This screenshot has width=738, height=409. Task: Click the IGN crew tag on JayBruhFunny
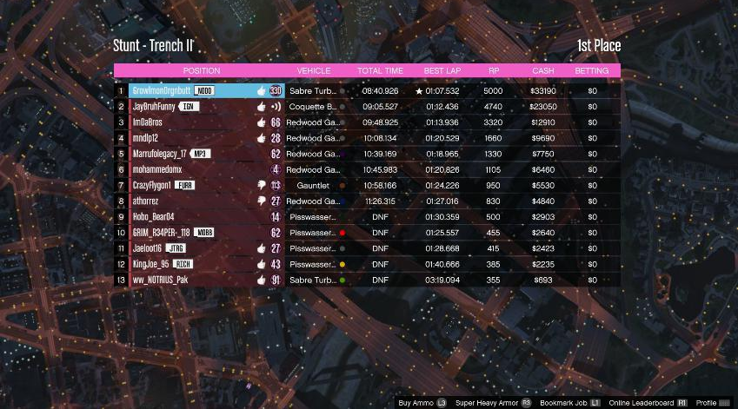click(189, 107)
